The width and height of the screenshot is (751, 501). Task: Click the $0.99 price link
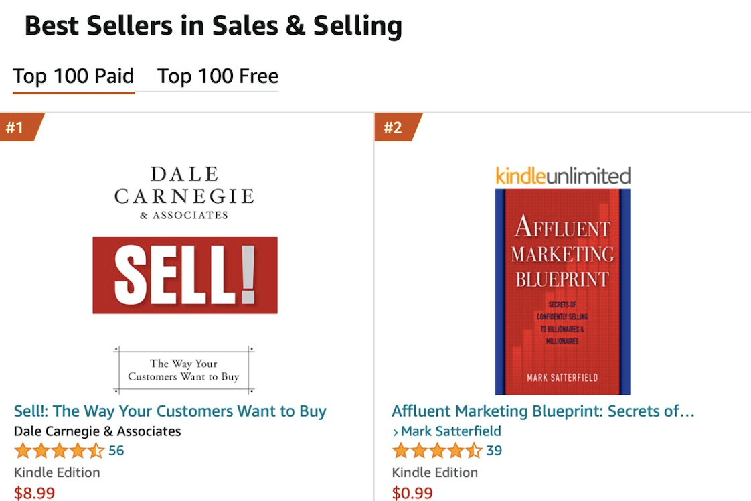tap(412, 493)
